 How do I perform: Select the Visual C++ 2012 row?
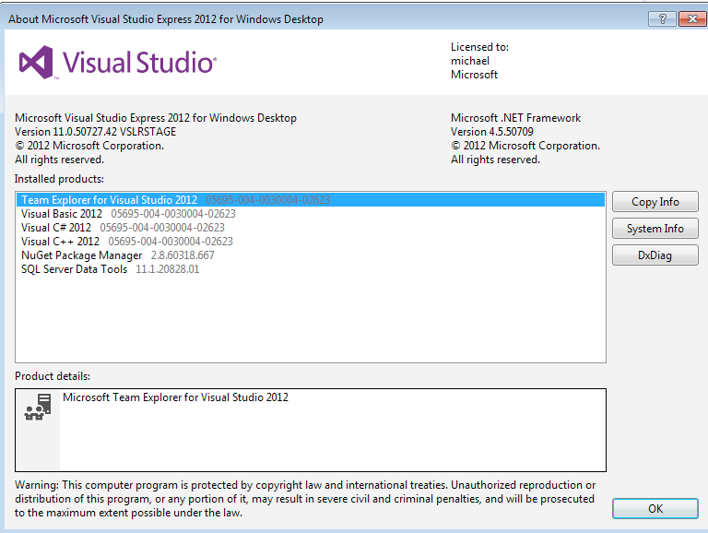pyautogui.click(x=311, y=242)
